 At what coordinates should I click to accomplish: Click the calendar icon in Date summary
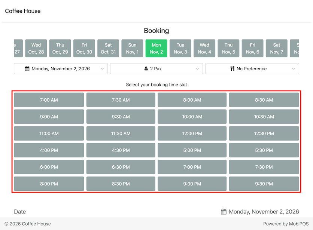click(x=224, y=212)
